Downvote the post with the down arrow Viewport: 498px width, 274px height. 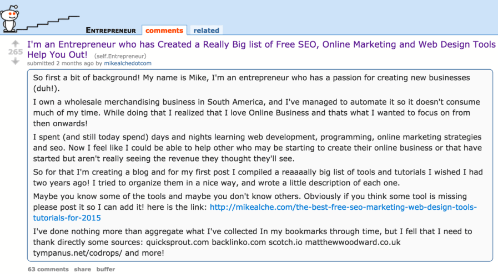pyautogui.click(x=15, y=61)
